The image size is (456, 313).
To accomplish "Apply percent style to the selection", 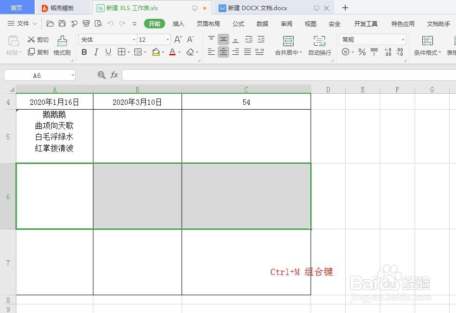I will (362, 52).
